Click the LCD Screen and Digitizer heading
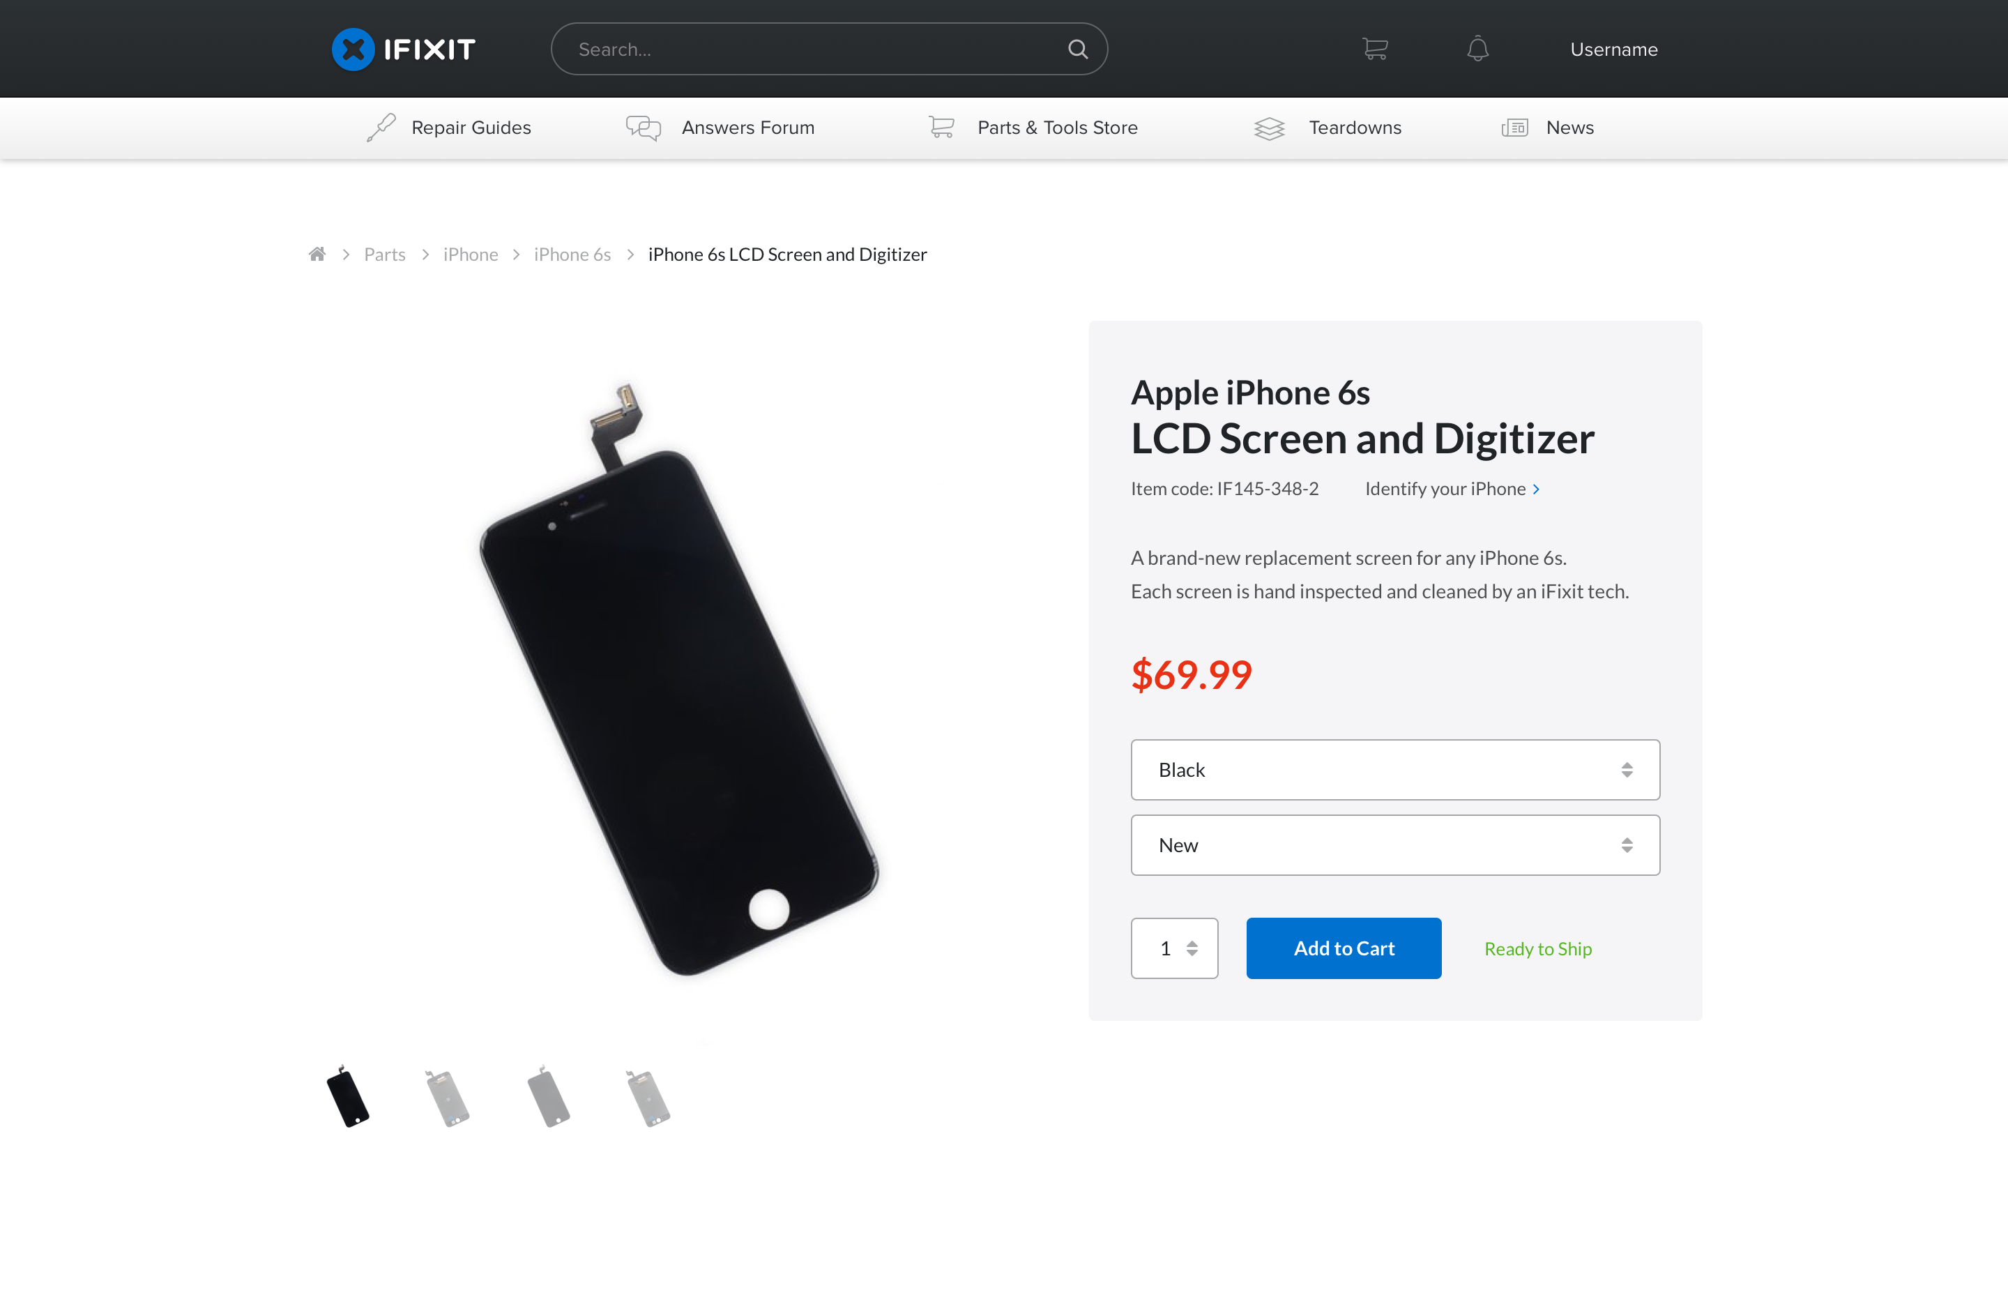Screen dimensions: 2008x1311 (1362, 439)
